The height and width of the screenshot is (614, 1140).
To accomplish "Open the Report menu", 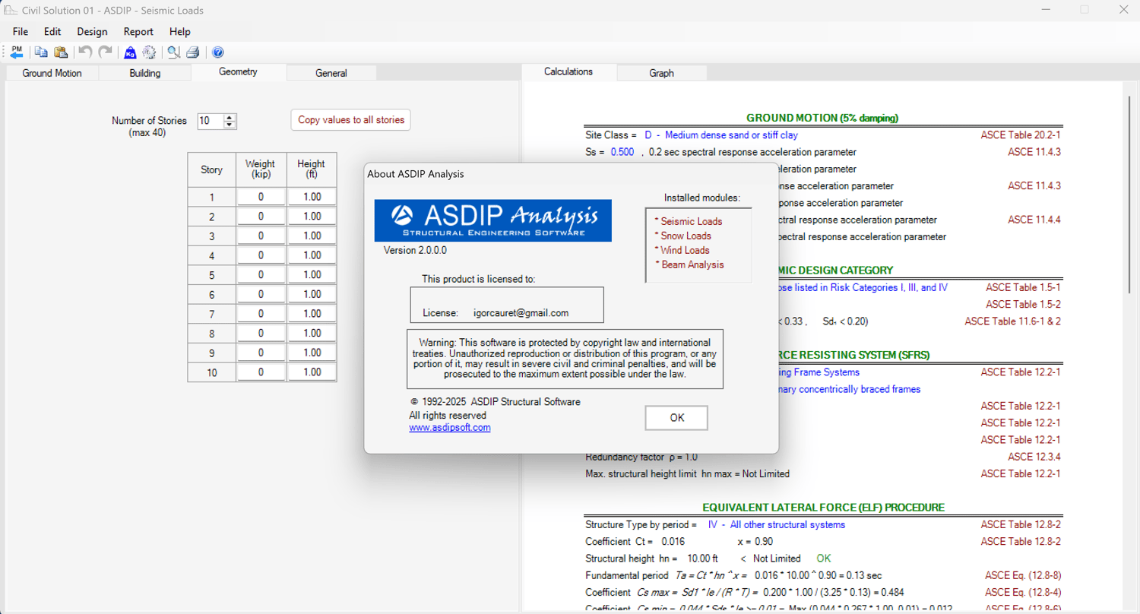I will pos(138,32).
